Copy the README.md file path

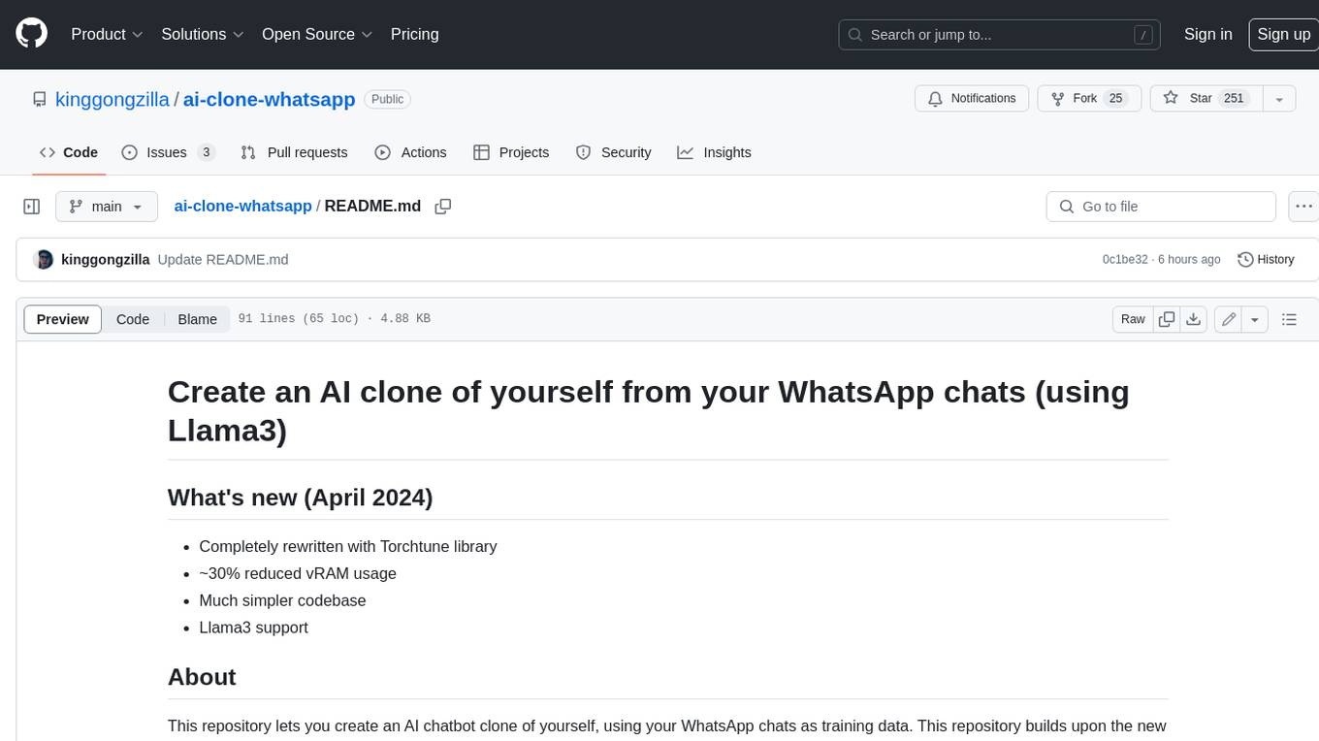pyautogui.click(x=443, y=207)
